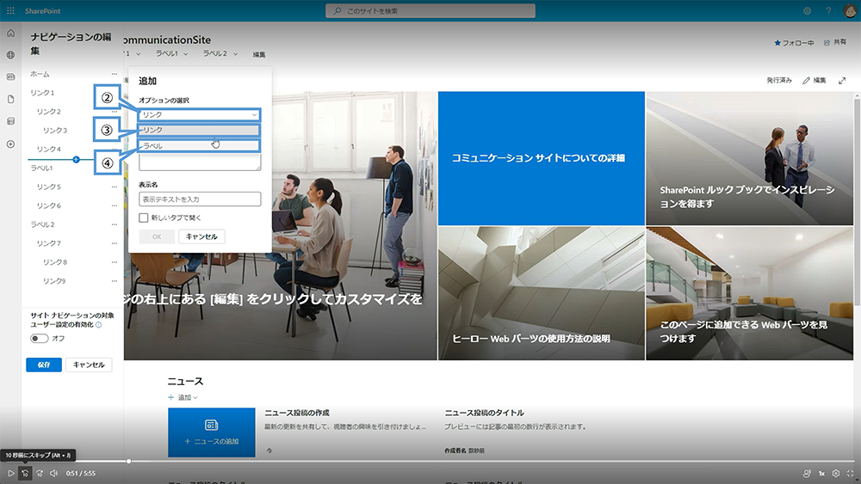Mute the video with the speaker icon

tap(53, 473)
